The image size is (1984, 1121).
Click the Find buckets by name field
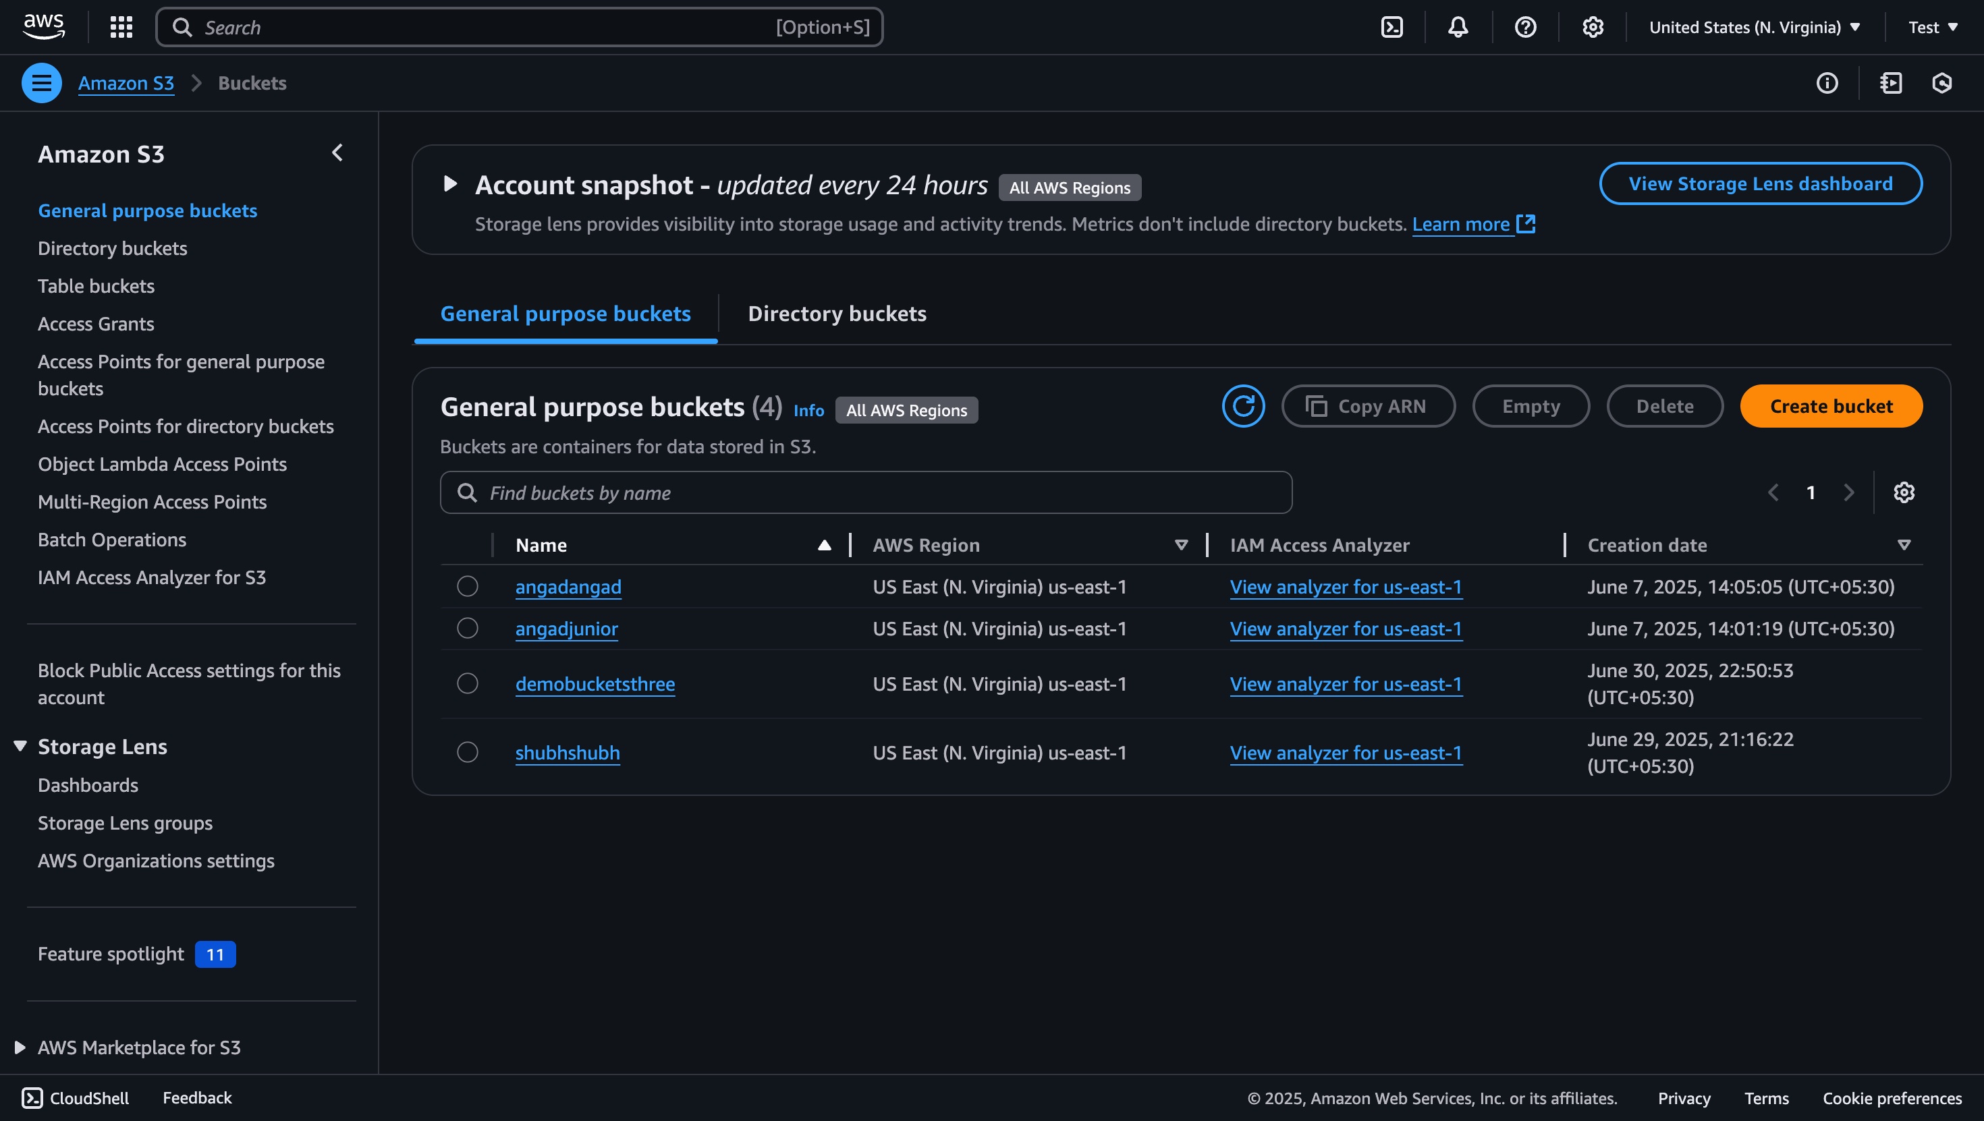pos(866,493)
